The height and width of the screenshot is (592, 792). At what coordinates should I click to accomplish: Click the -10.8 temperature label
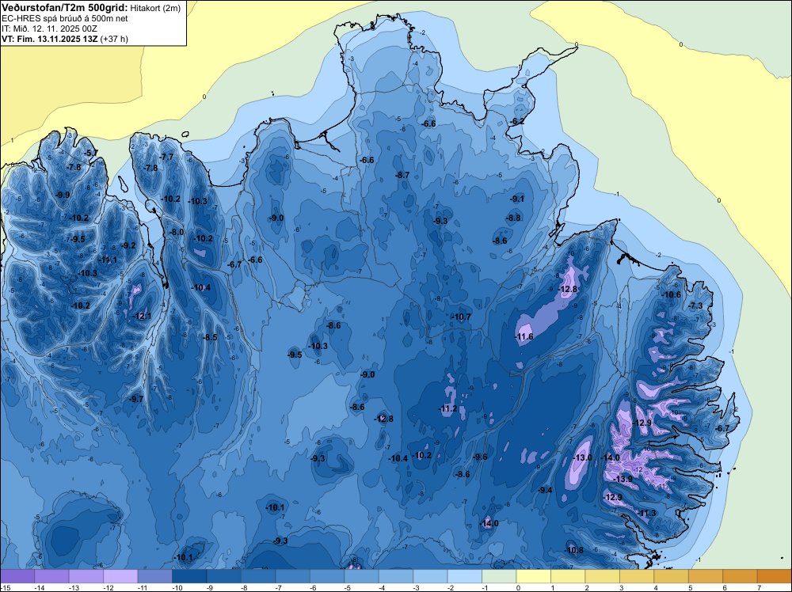574,550
